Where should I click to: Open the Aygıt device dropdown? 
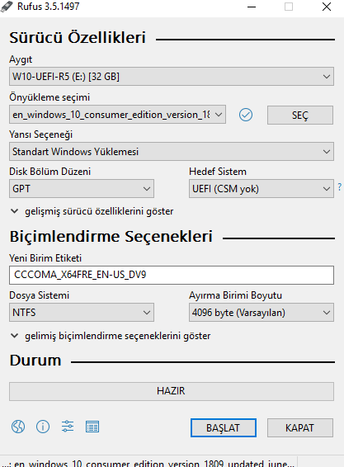(x=172, y=77)
